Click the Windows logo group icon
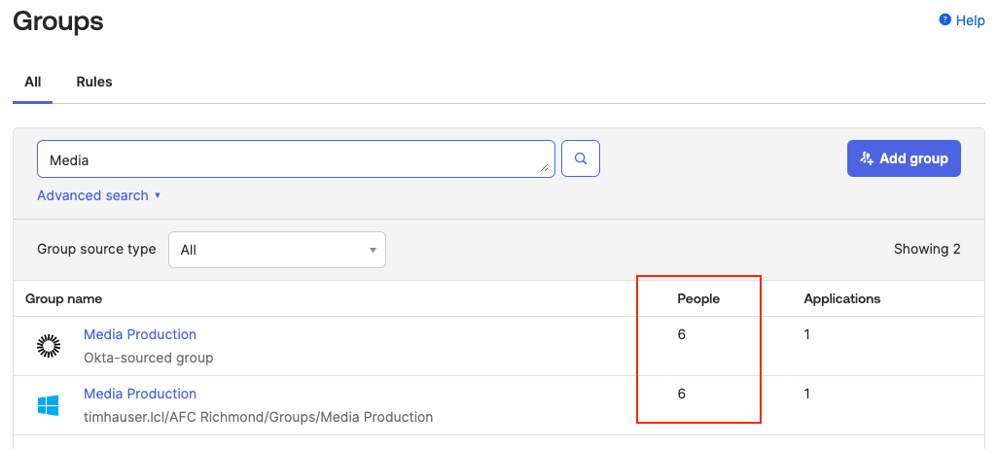998x449 pixels. (x=48, y=405)
